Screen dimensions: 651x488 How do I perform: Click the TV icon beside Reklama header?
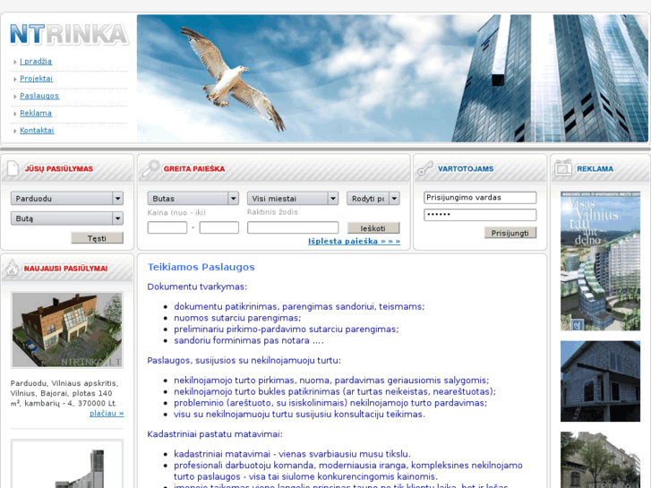(x=563, y=167)
